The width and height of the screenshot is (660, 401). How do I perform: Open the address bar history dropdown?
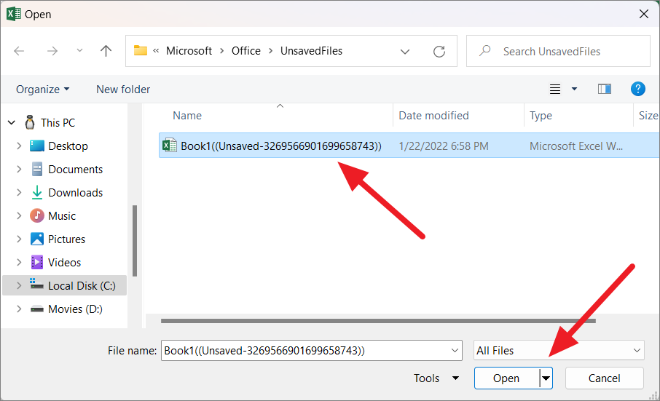coord(405,52)
